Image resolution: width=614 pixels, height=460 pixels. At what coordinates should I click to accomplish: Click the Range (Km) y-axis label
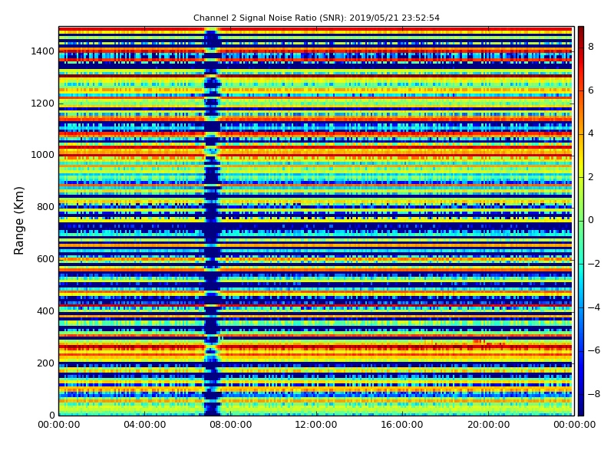(x=18, y=221)
